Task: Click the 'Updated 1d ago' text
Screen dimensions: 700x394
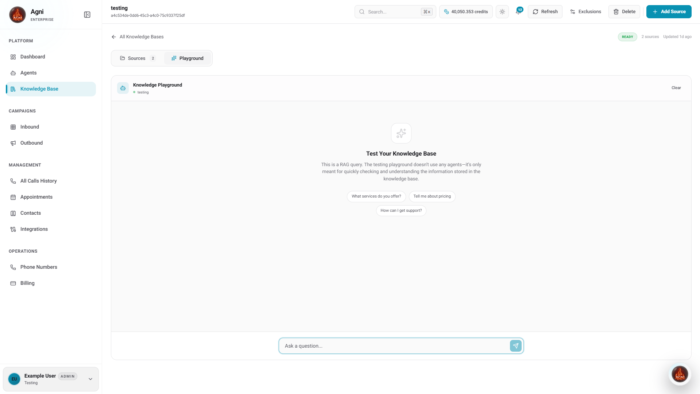Action: coord(677,37)
